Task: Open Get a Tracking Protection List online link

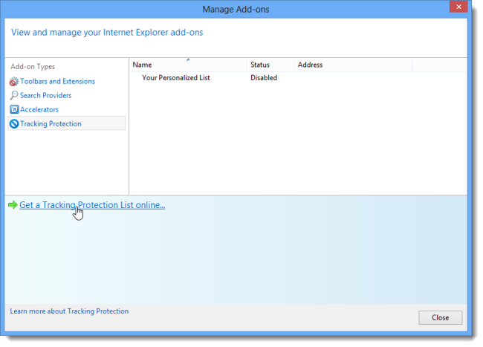Action: click(x=92, y=205)
